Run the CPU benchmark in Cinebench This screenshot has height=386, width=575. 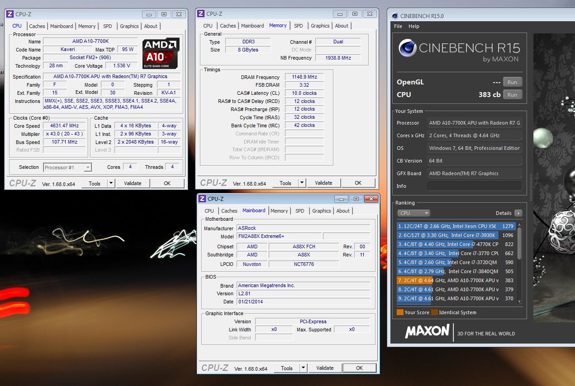tap(512, 95)
